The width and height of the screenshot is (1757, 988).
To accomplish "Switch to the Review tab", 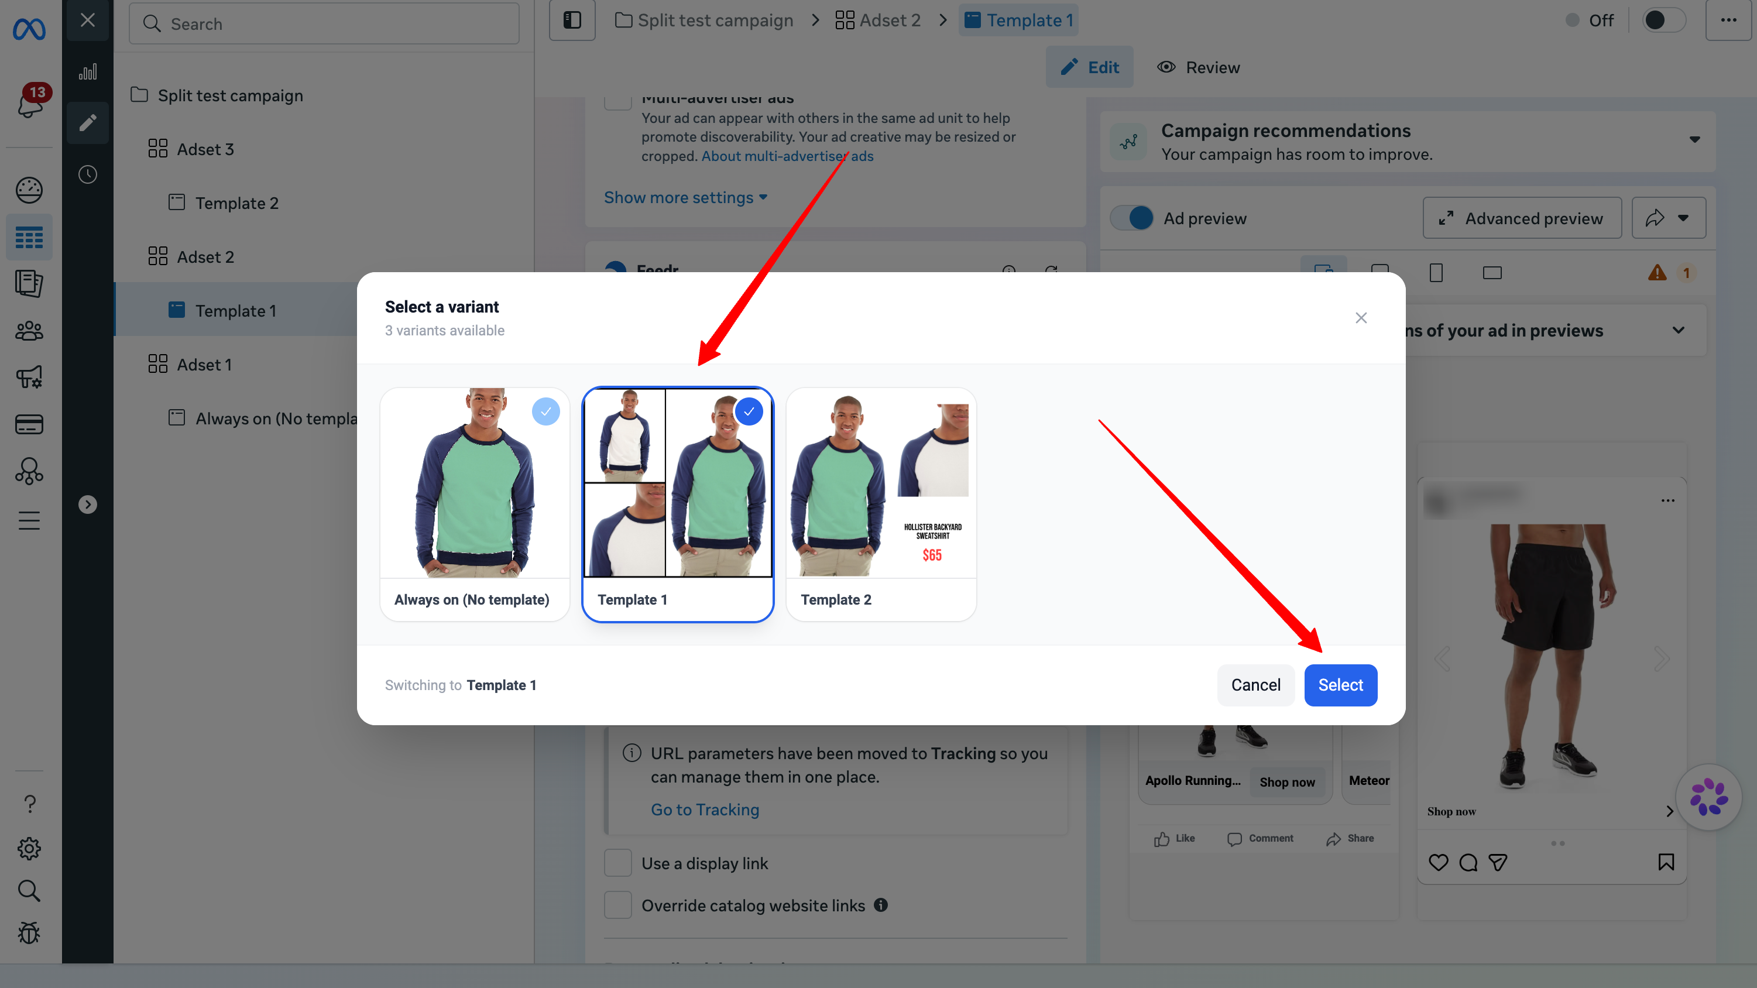I will coord(1199,67).
